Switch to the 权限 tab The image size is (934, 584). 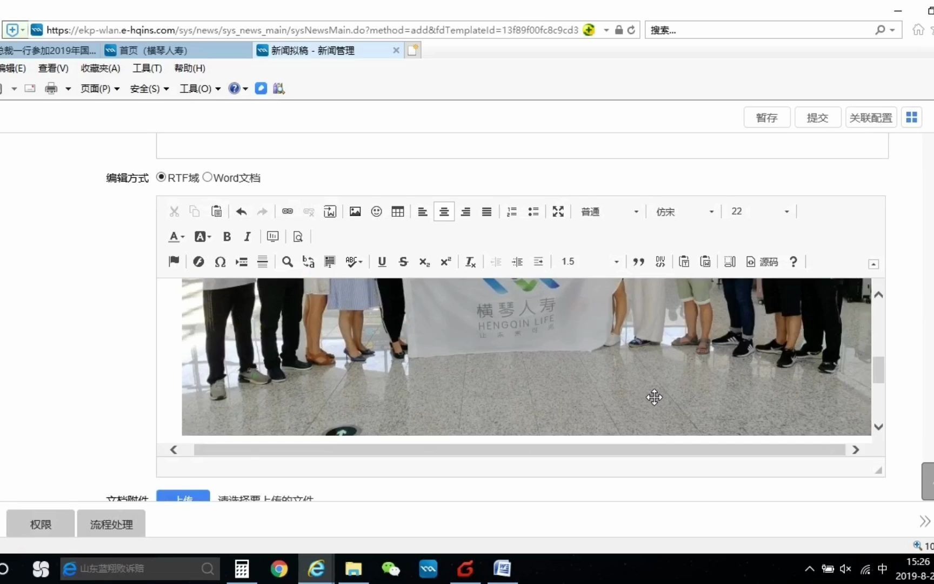(x=41, y=524)
